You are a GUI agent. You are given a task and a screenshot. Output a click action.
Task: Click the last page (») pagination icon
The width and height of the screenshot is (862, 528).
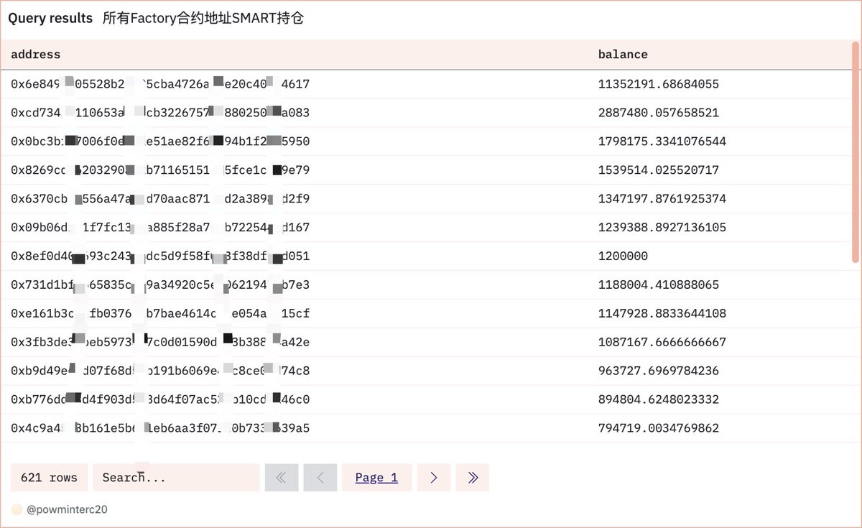(472, 477)
